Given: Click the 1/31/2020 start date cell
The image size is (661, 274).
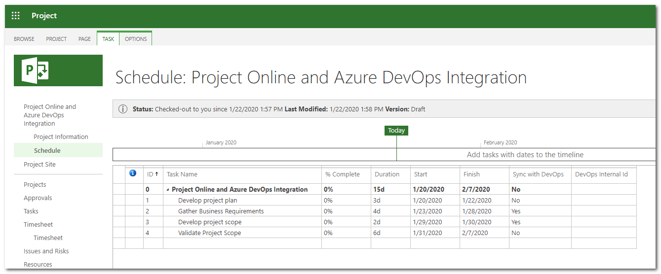Looking at the screenshot, I should pyautogui.click(x=435, y=233).
